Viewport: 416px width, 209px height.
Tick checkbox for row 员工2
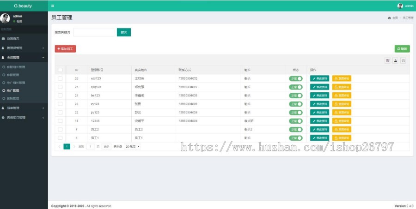click(x=60, y=129)
